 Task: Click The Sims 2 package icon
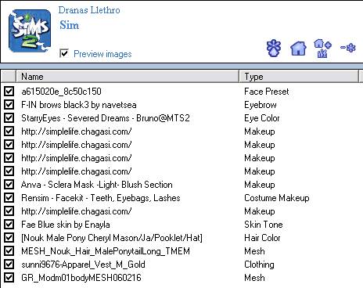(30, 31)
